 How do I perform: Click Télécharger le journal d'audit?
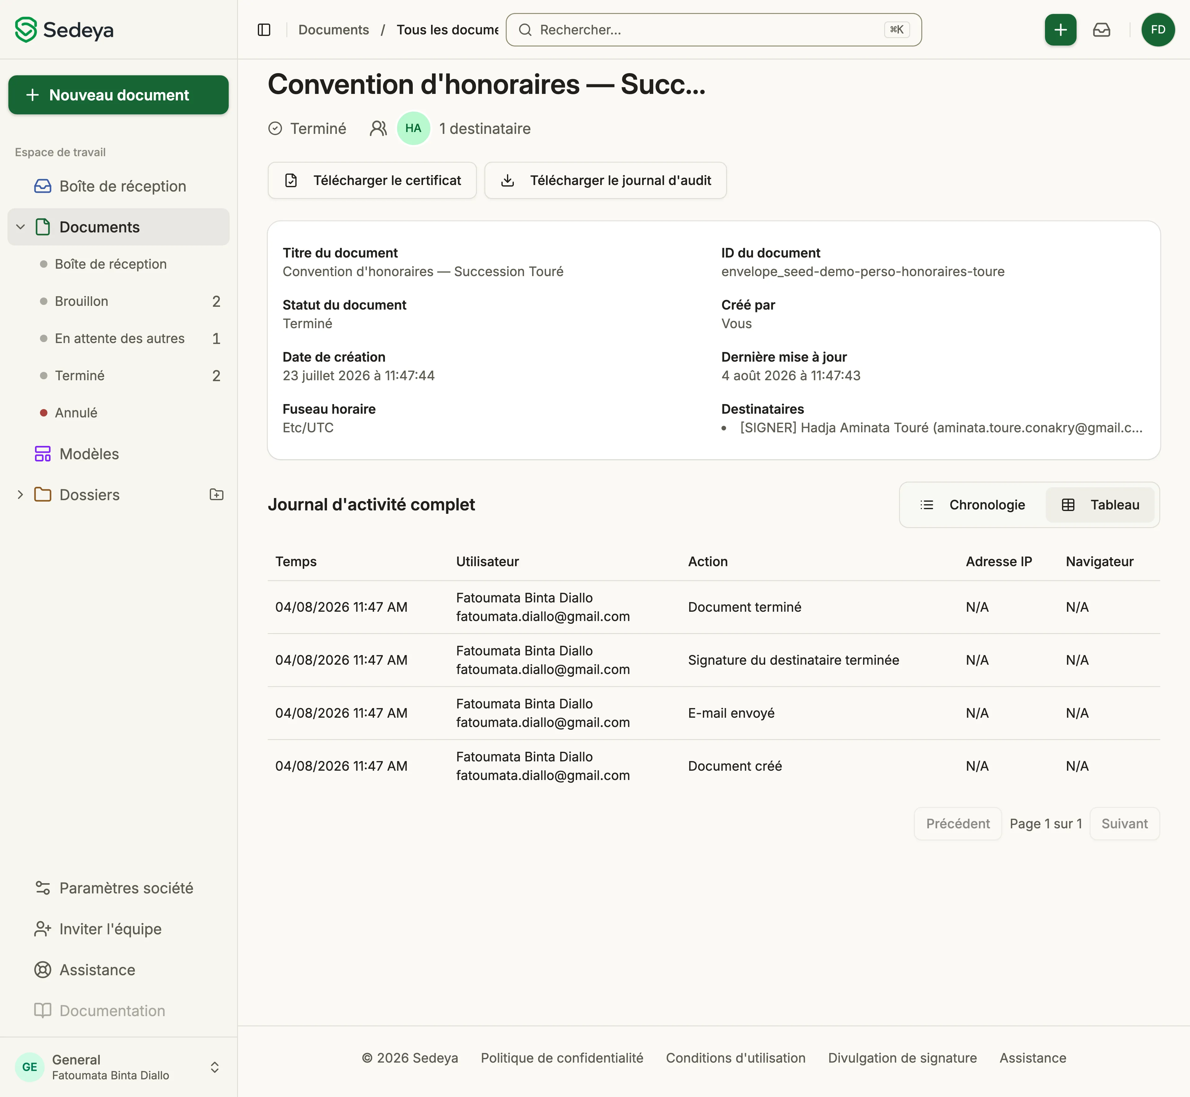[606, 180]
